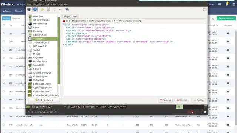Screen dimensions: 237x133
Task: Open NetApp hamburger menu icon
Action: point(234,4)
